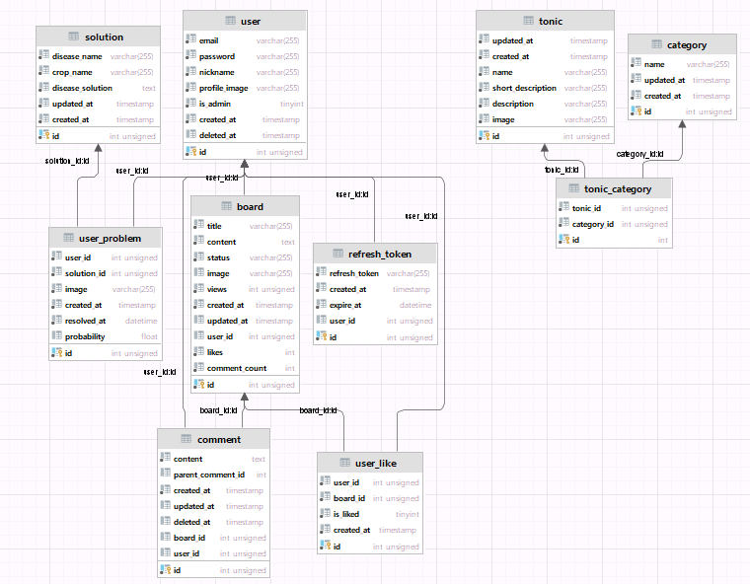Select the user_problem table title

click(x=110, y=238)
